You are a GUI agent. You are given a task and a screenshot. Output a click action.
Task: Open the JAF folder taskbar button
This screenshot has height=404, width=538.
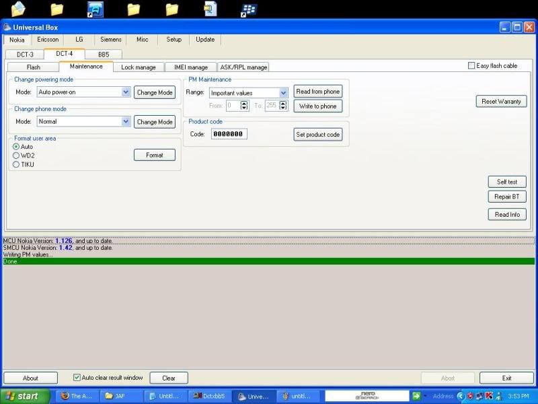pos(121,396)
